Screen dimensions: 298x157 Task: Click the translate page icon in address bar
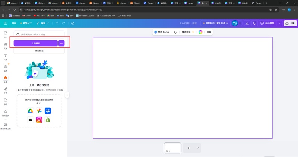(271, 10)
